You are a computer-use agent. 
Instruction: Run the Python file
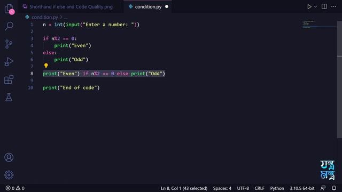(x=309, y=7)
